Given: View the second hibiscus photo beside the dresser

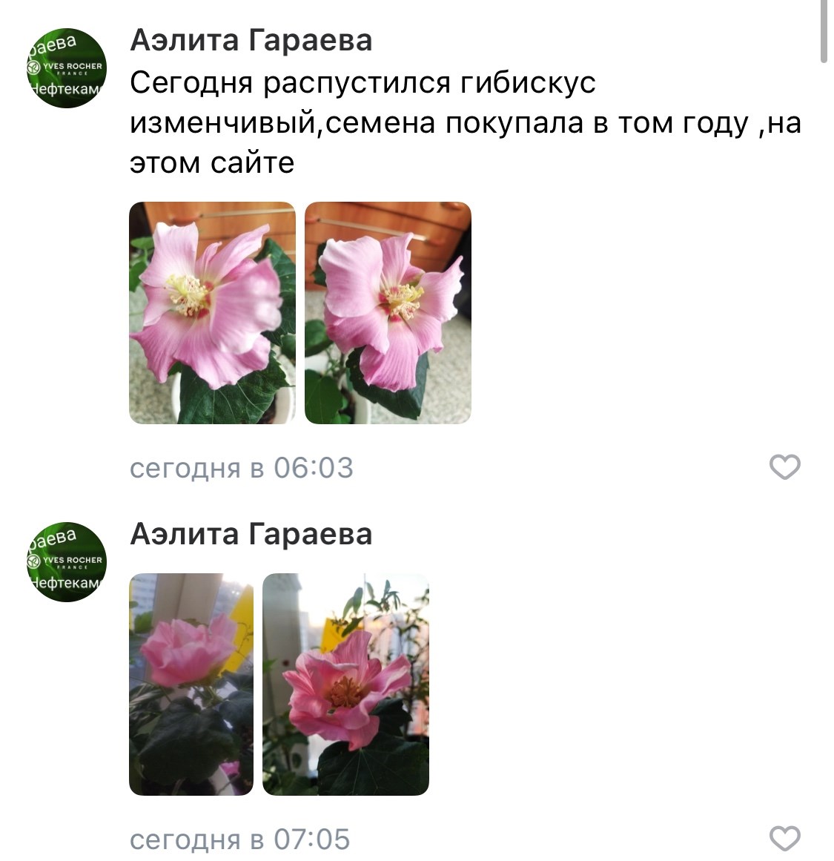Looking at the screenshot, I should pos(388,313).
